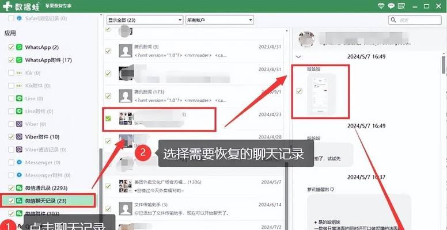Uncheck the WhatsApp (2) checkbox

11,47
